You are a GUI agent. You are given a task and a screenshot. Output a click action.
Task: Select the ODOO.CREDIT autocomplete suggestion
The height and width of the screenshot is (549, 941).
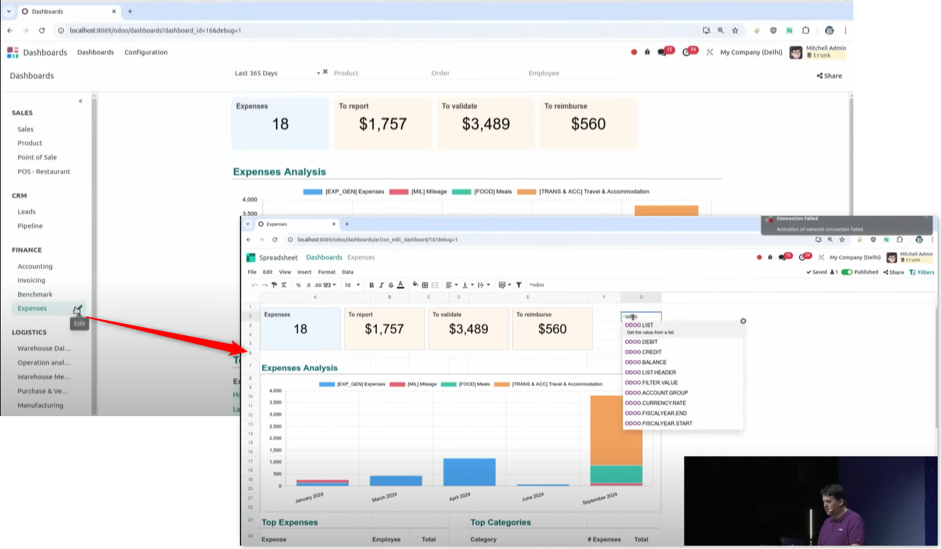[x=682, y=352]
